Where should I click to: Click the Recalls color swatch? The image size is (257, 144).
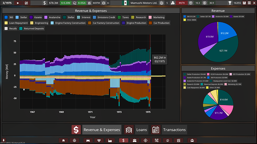click(6, 29)
